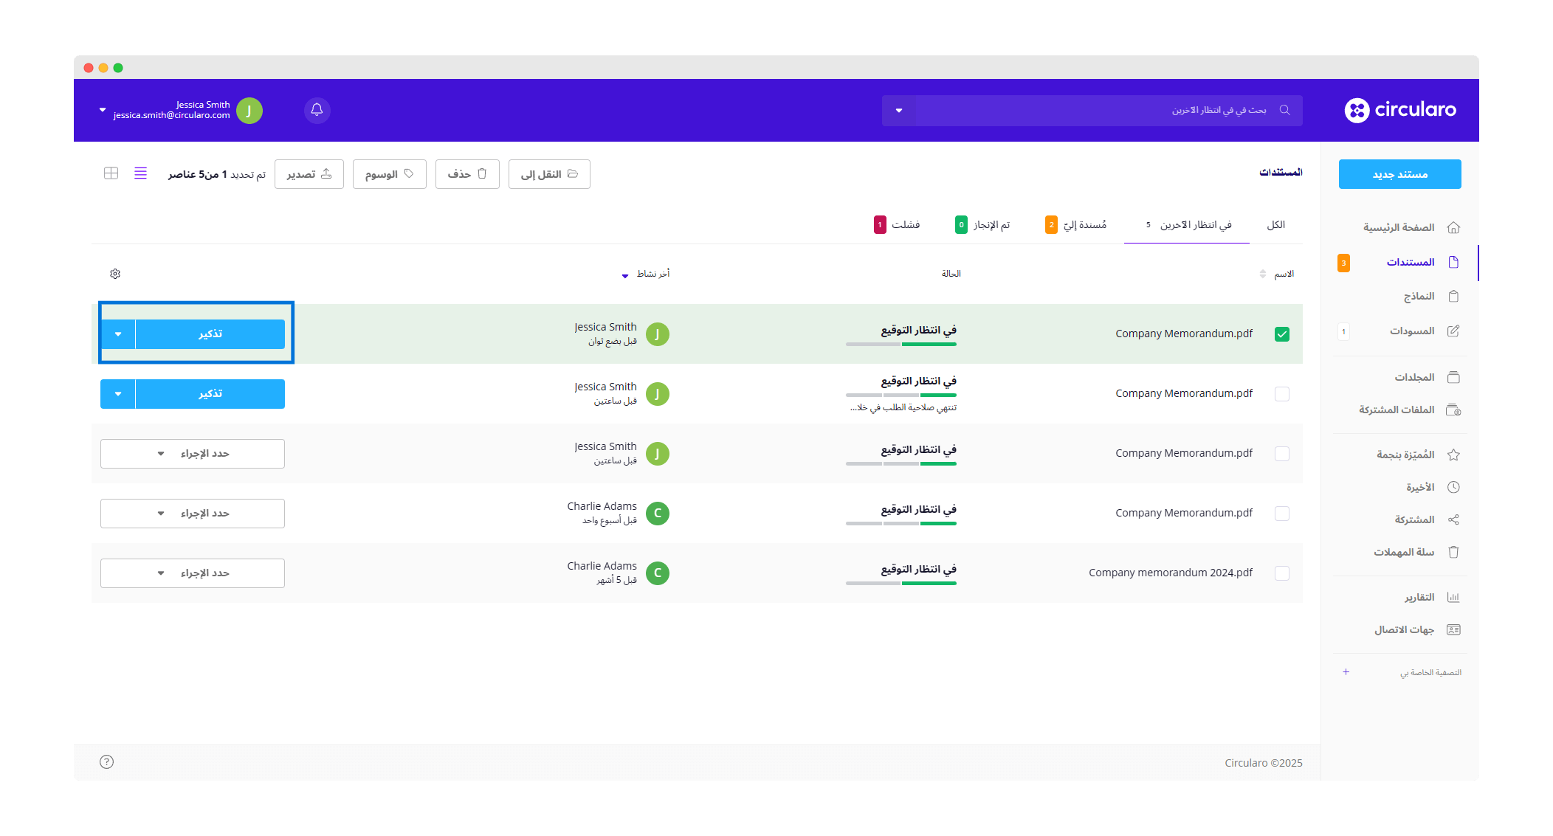Click the blue New Document button

pos(1399,174)
